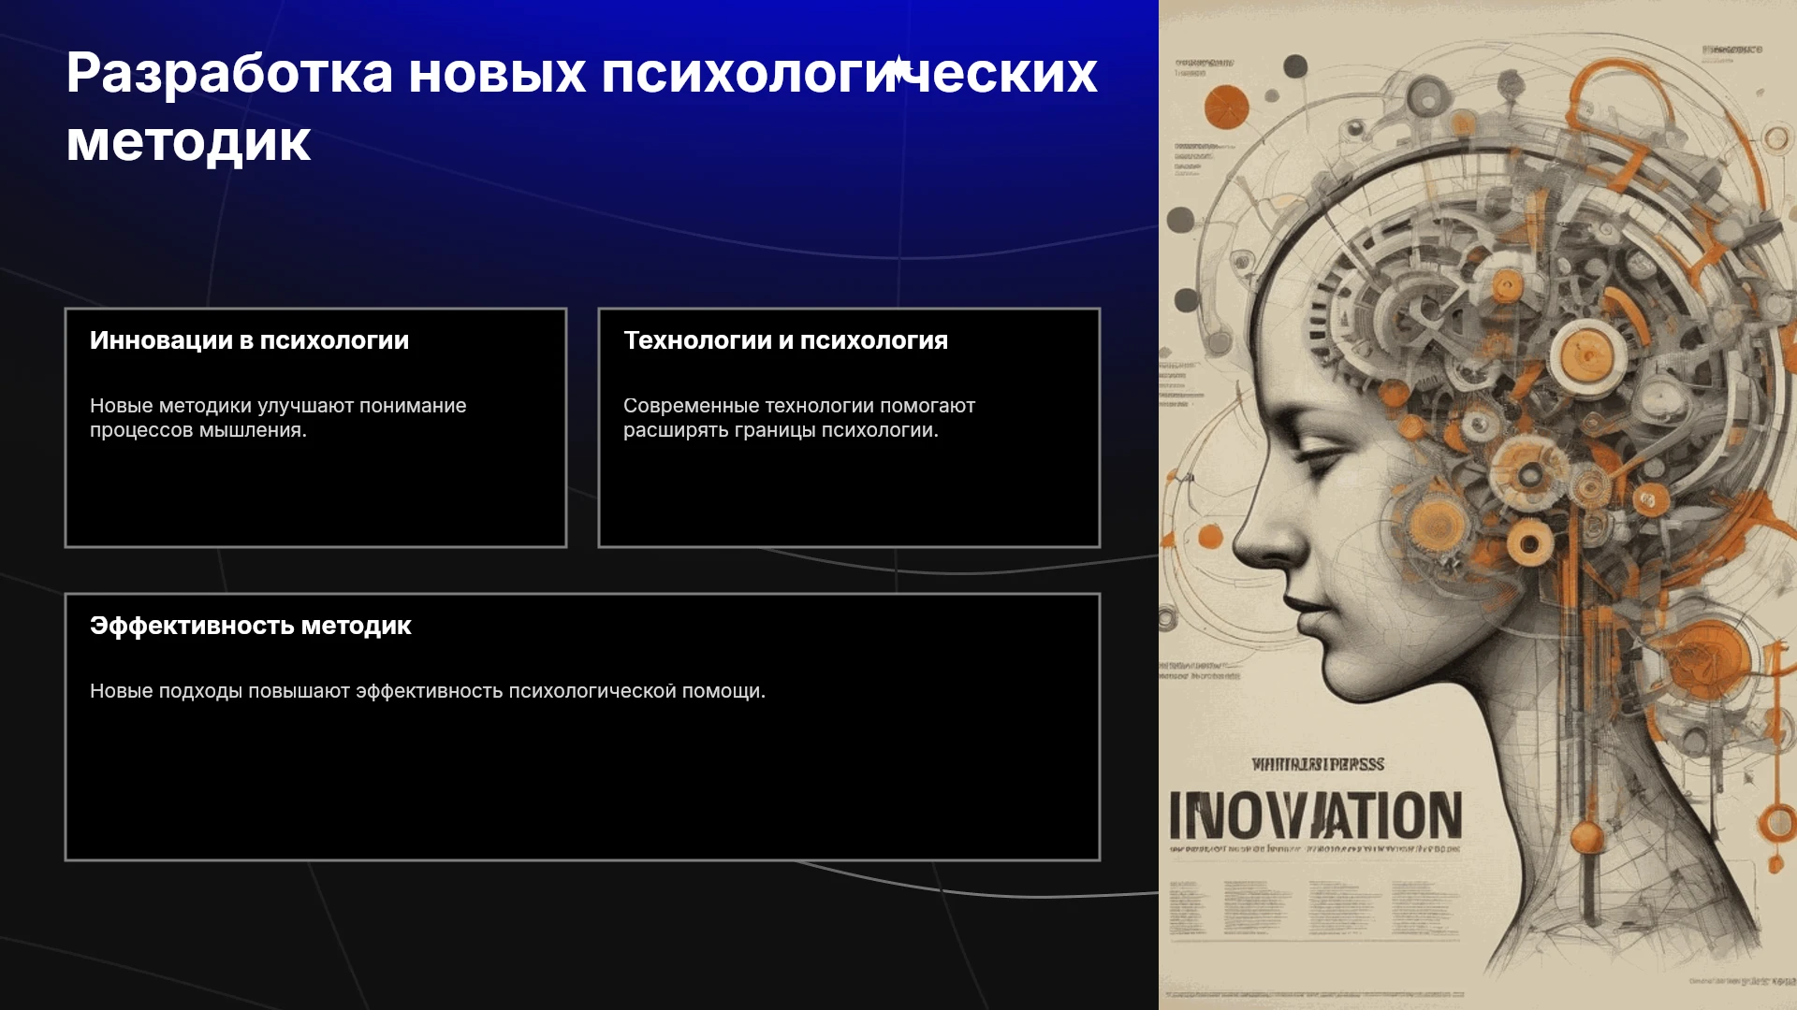1797x1010 pixels.
Task: Select the "Эффективность методик" card heading
Action: tap(250, 626)
